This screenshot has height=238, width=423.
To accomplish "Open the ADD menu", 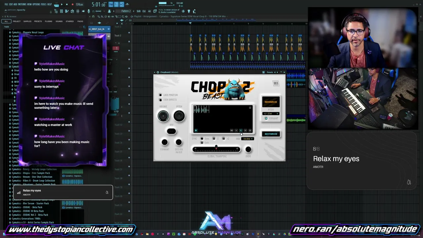I will pos(15,4).
